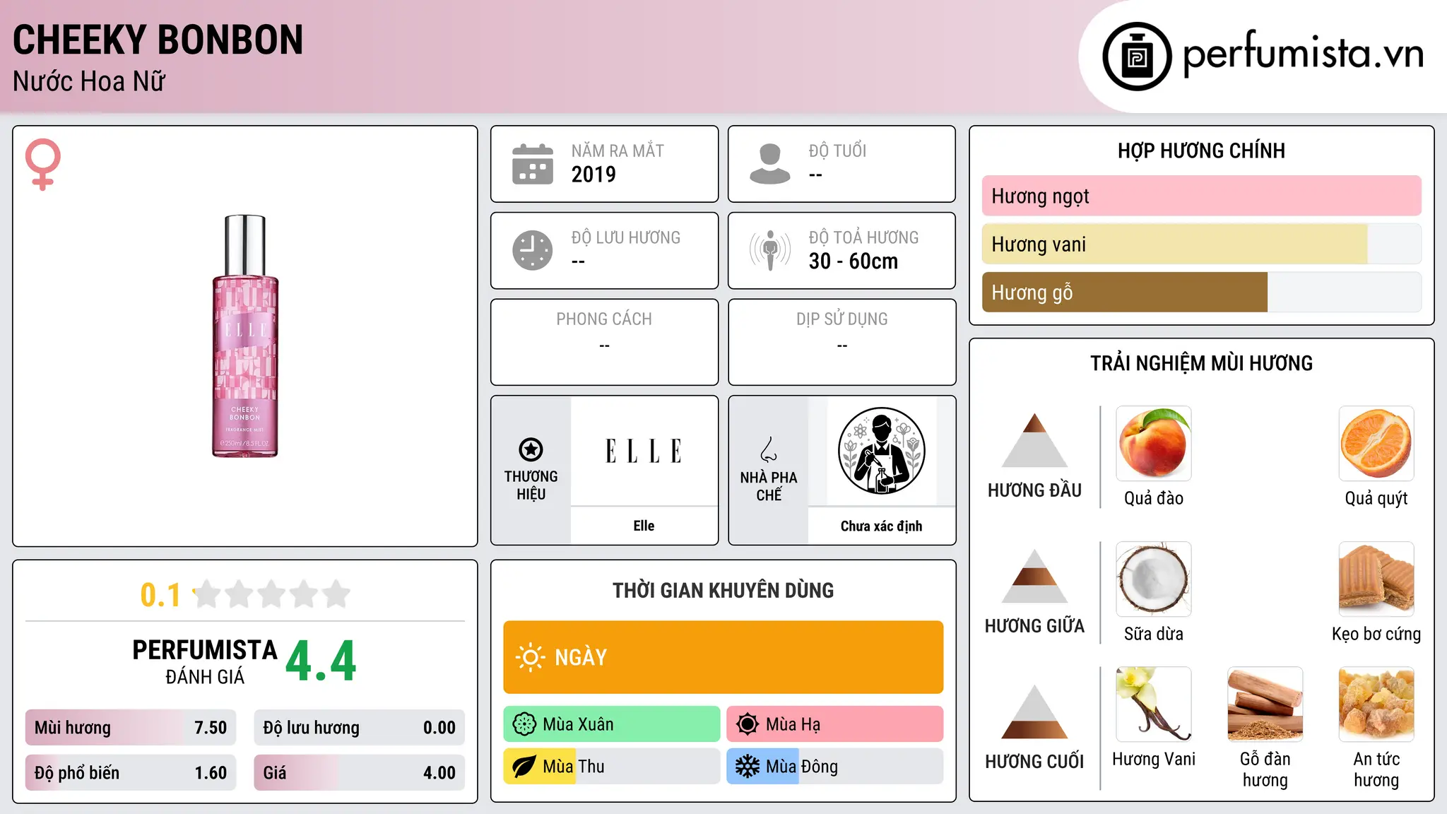Click the perfumer illustration above Chưa xác định
Viewport: 1447px width, 814px height.
(881, 451)
